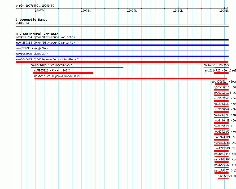236x189 pixels.
Task: Click the 19081k ruler label
Action: [x=224, y=11]
